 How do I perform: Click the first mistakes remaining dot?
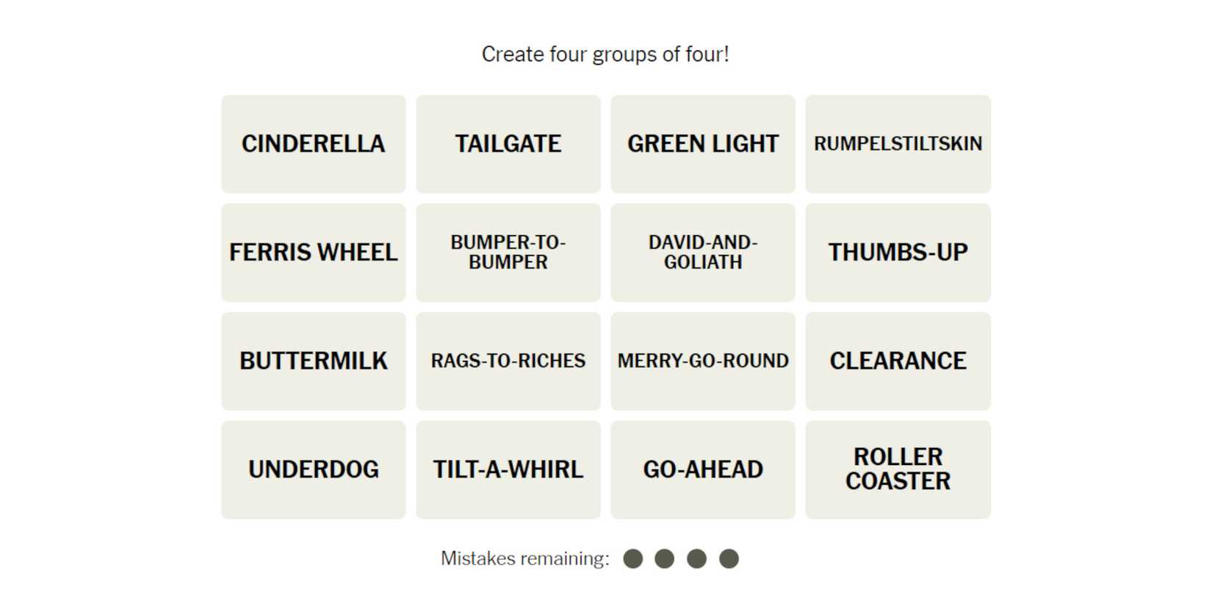click(633, 559)
